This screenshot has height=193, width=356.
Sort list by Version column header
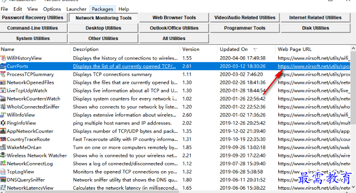pos(199,49)
